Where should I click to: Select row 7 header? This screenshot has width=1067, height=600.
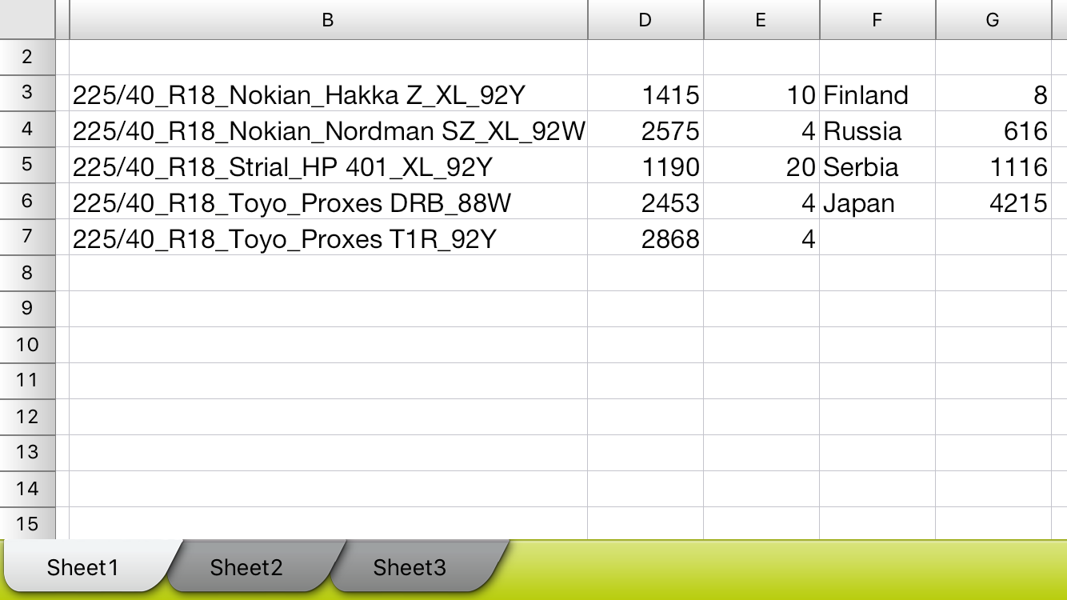27,238
